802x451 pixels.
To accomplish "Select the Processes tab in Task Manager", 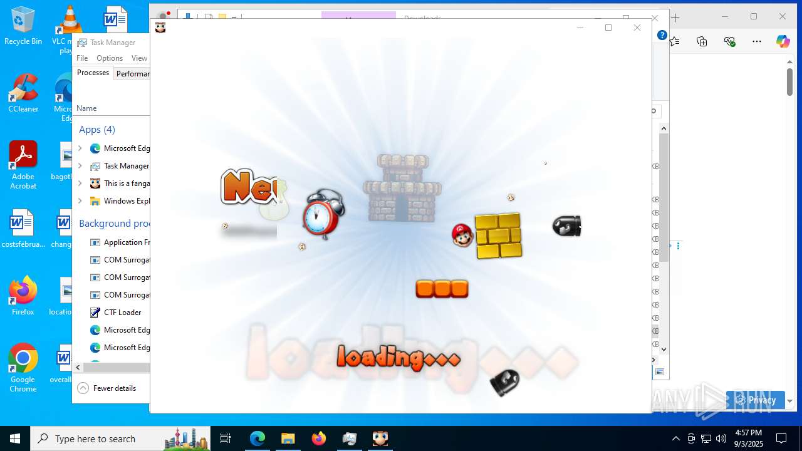I will click(93, 73).
